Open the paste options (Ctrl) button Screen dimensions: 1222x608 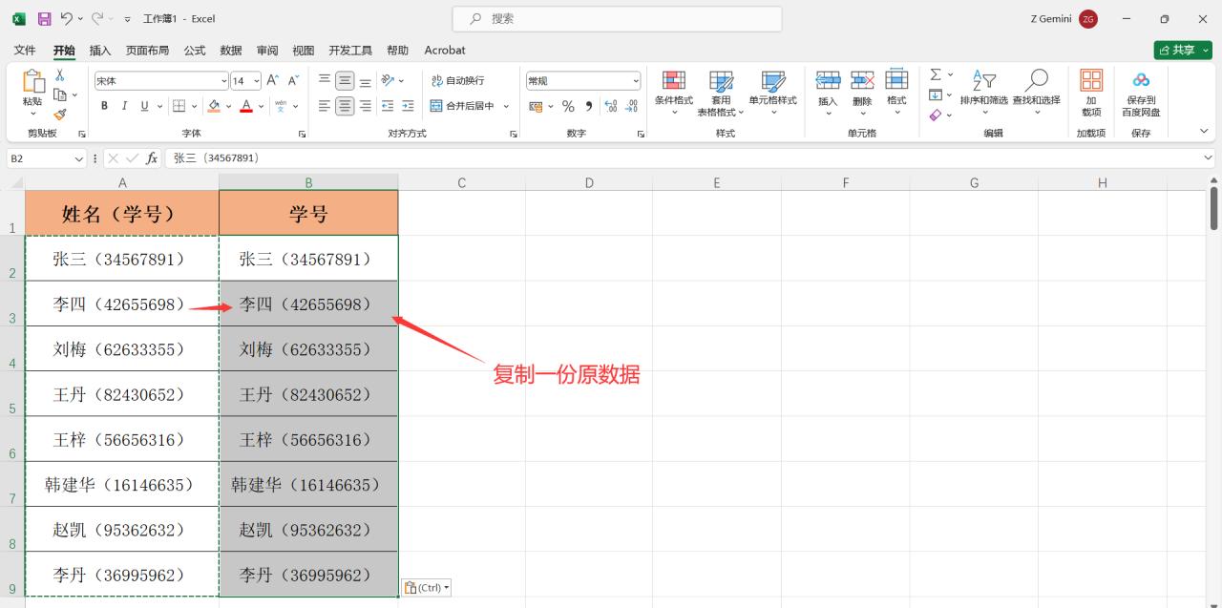(426, 588)
